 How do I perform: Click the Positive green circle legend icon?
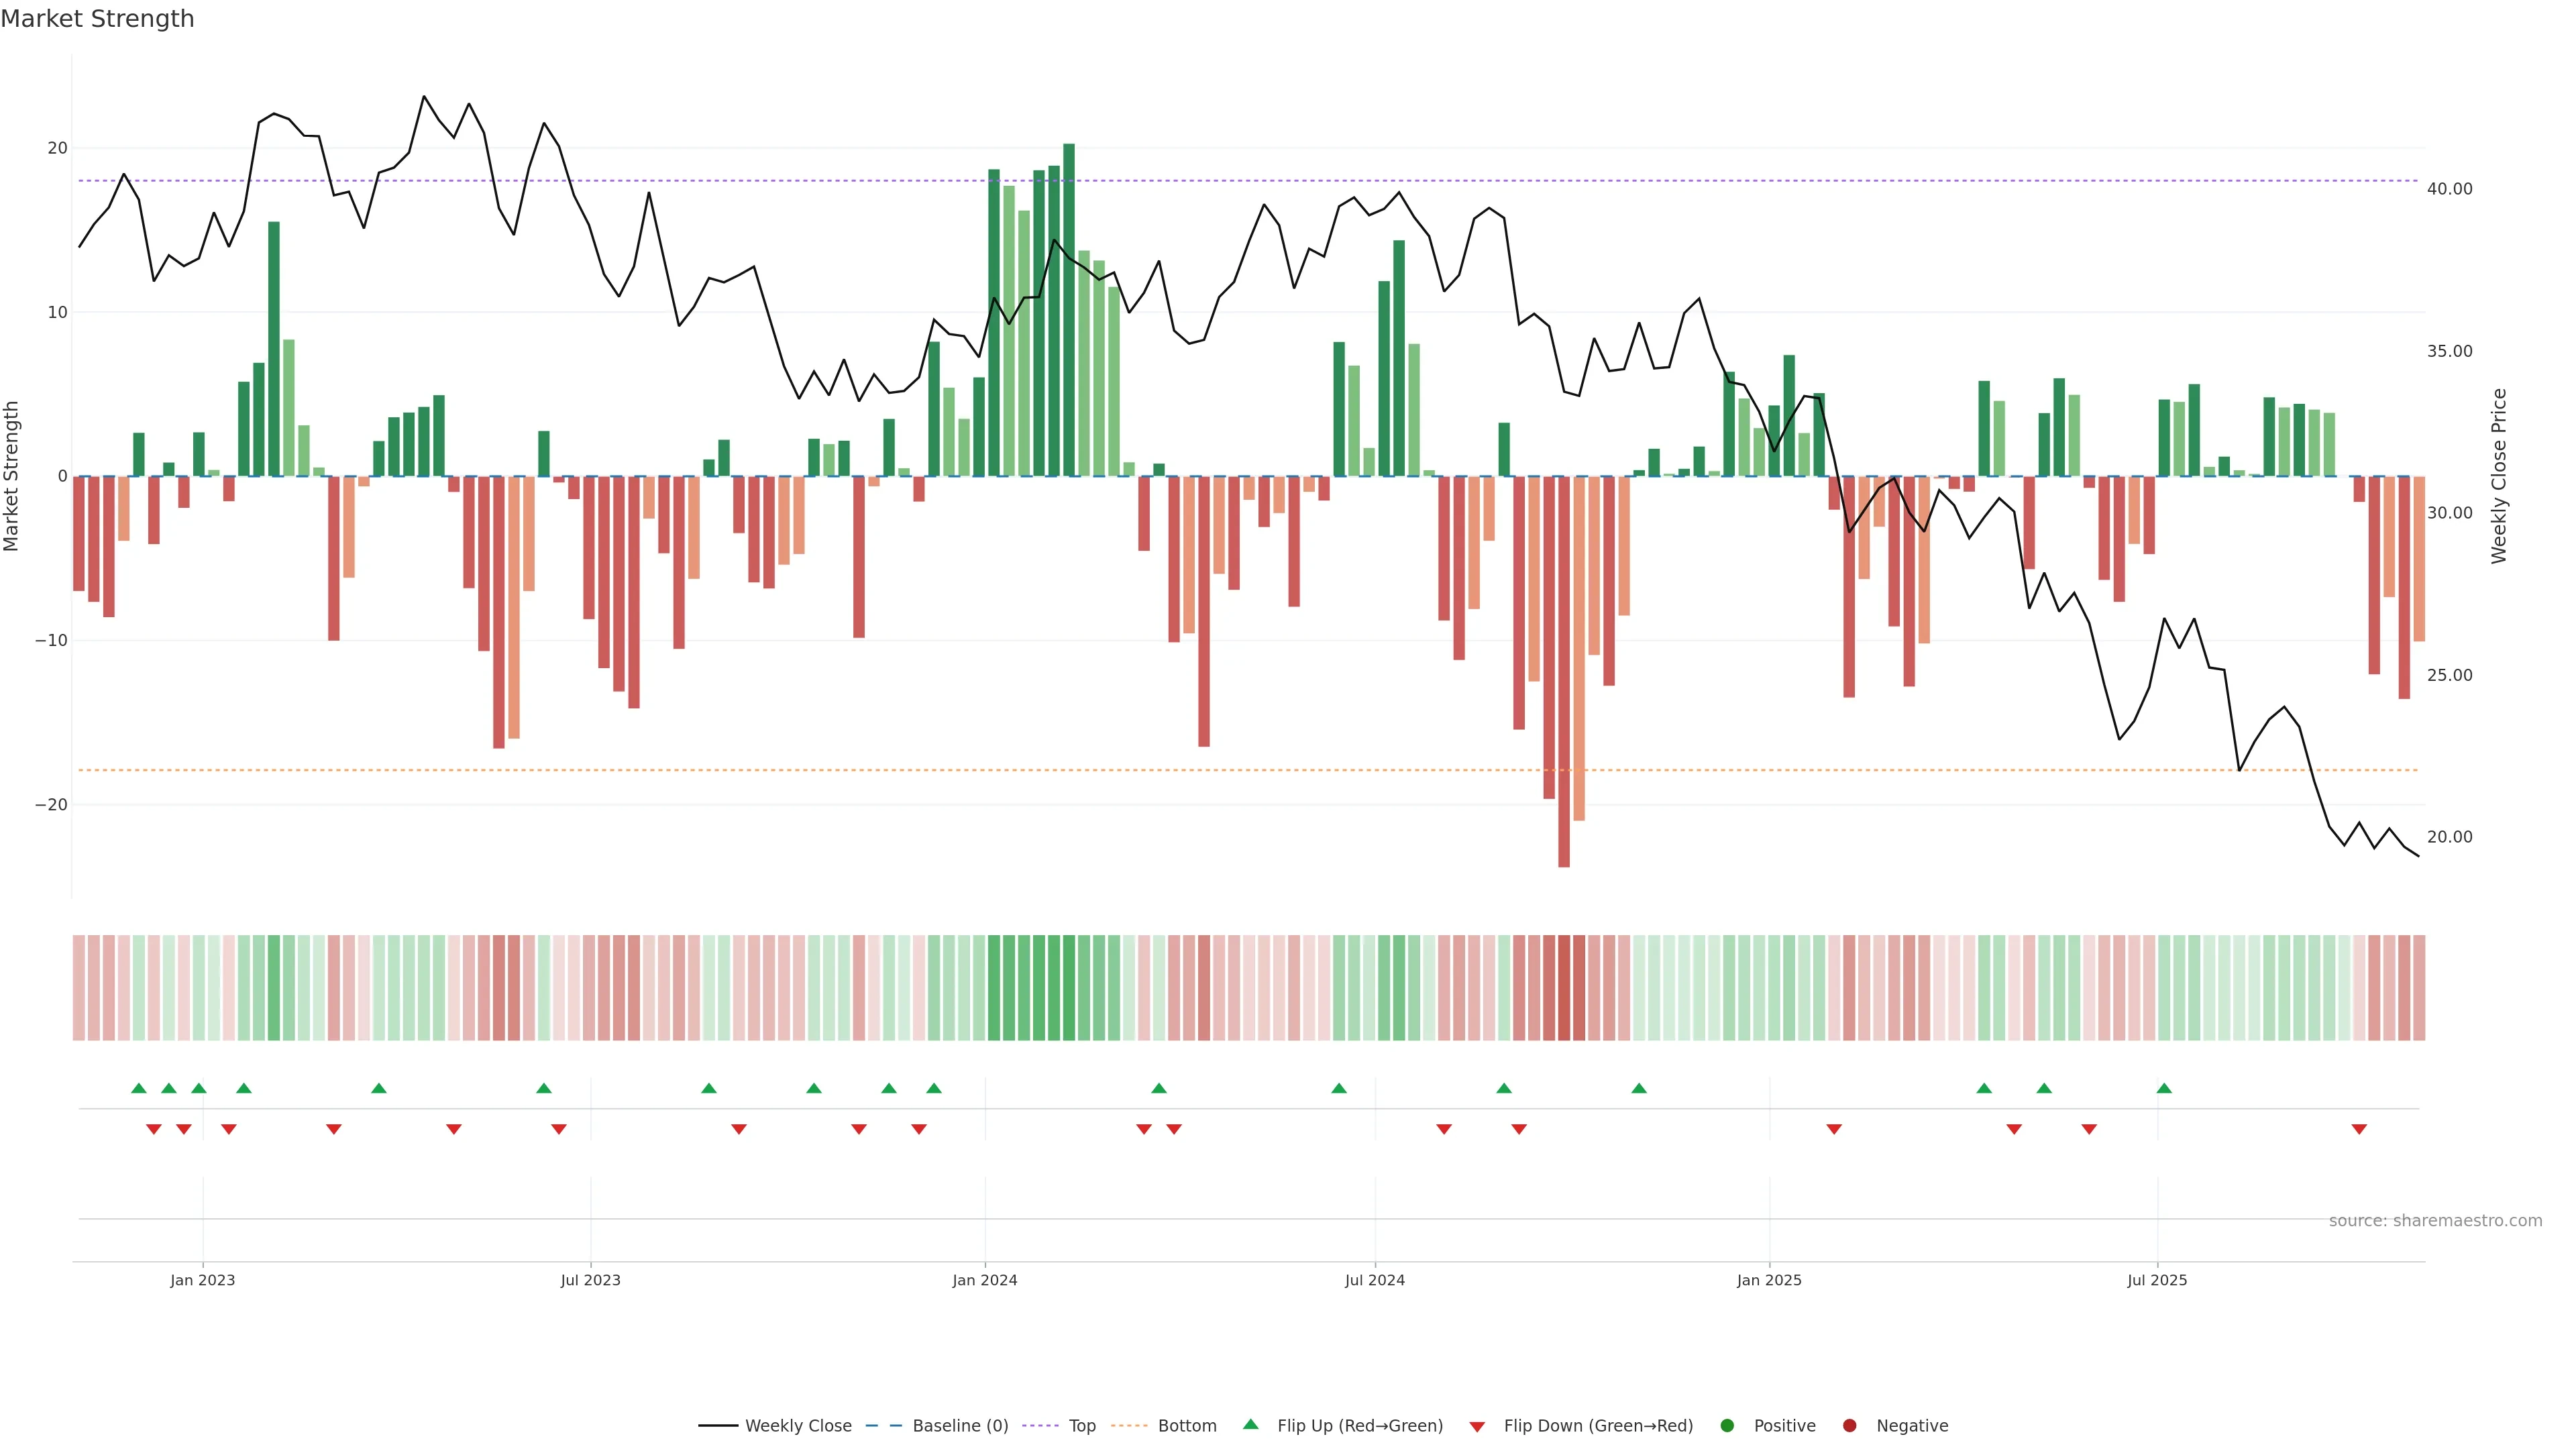click(x=1727, y=1425)
